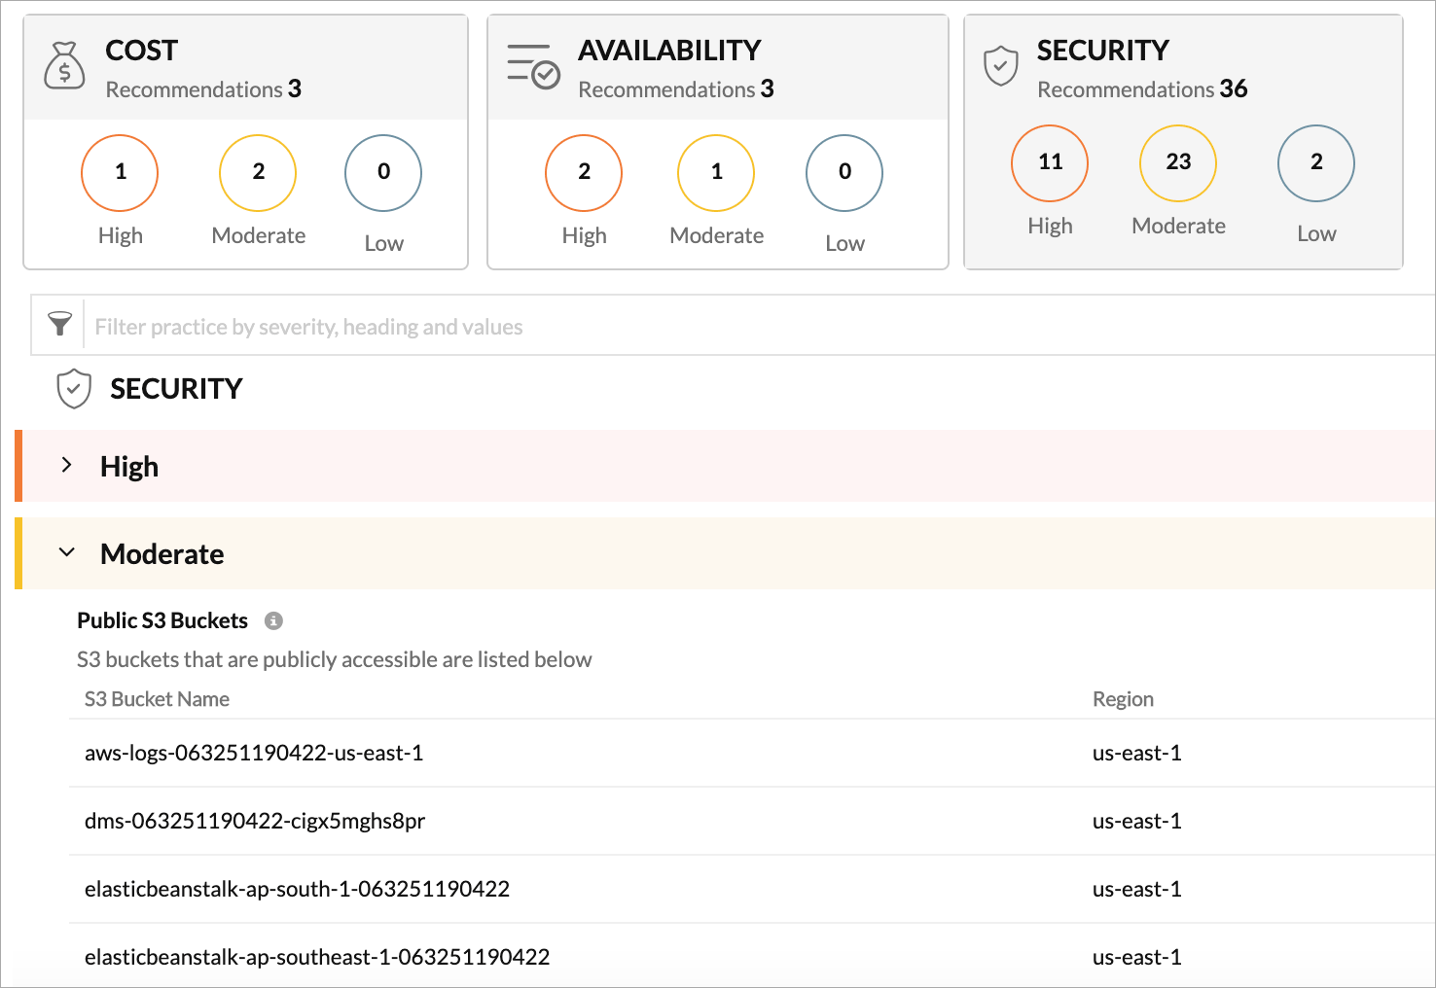Click the dms-063251190422-cigx5mghs8pr bucket
The height and width of the screenshot is (988, 1436).
[255, 821]
